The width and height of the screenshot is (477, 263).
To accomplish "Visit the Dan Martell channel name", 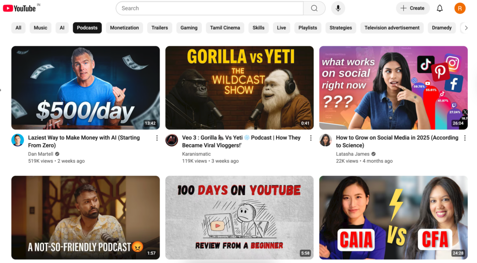I will point(41,154).
